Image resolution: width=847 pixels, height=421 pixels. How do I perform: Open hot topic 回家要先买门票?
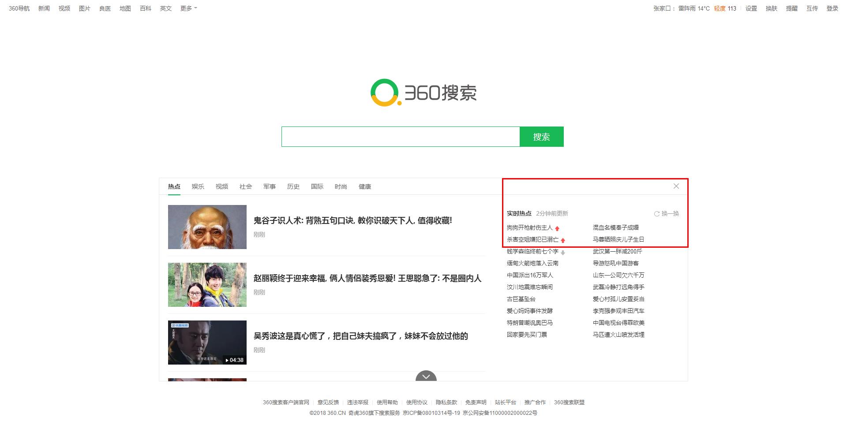(527, 335)
